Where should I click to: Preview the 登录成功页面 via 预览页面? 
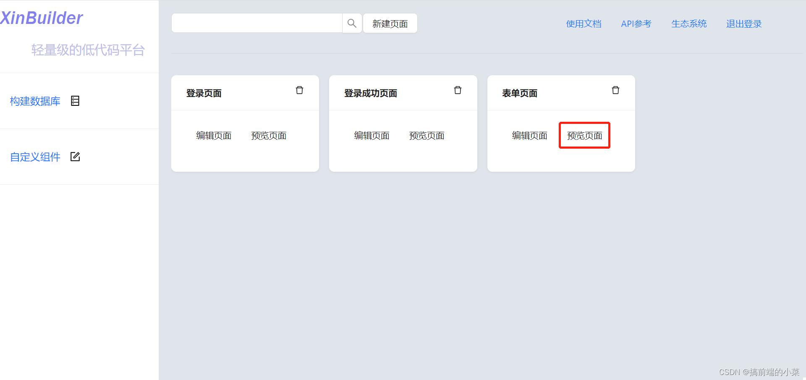[x=427, y=136]
